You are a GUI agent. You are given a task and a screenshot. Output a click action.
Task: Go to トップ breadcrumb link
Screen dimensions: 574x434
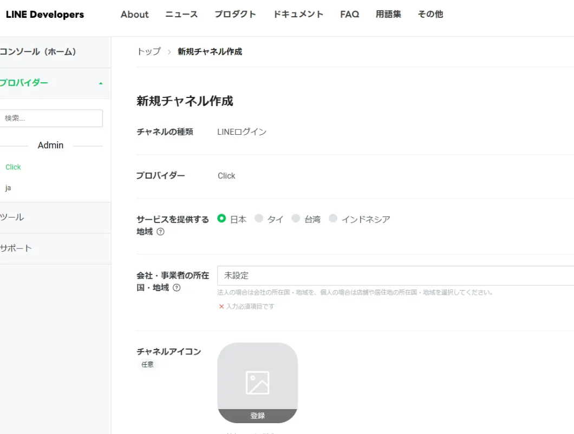149,51
